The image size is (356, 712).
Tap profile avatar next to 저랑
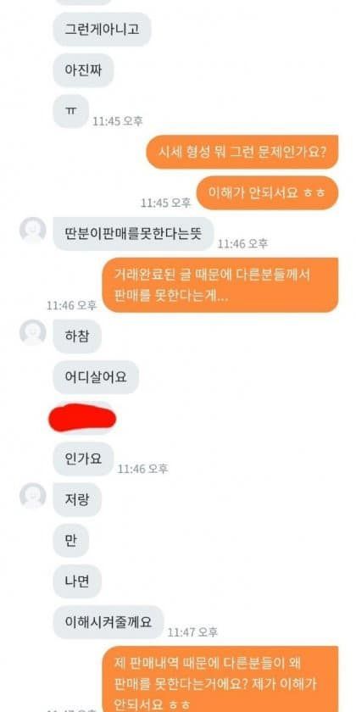click(x=33, y=496)
